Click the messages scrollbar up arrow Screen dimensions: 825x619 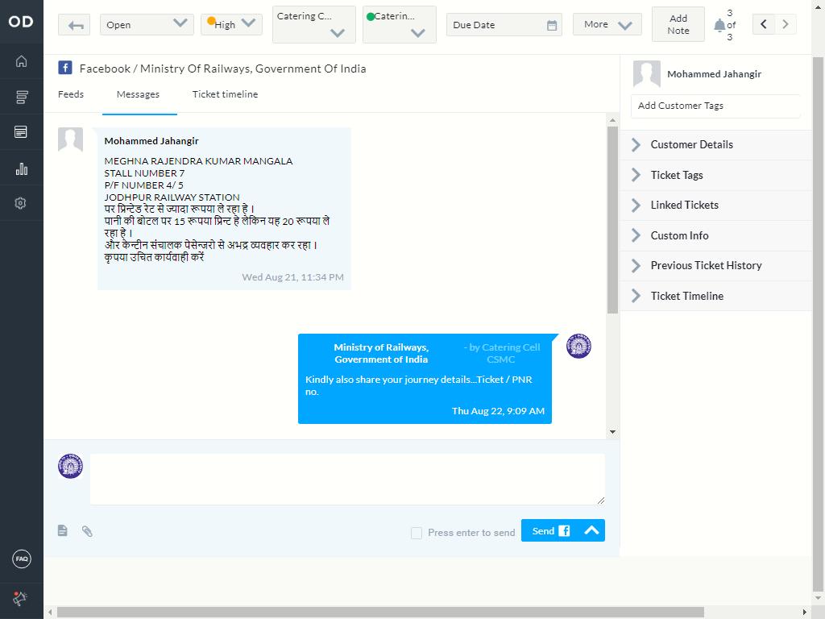tap(612, 120)
